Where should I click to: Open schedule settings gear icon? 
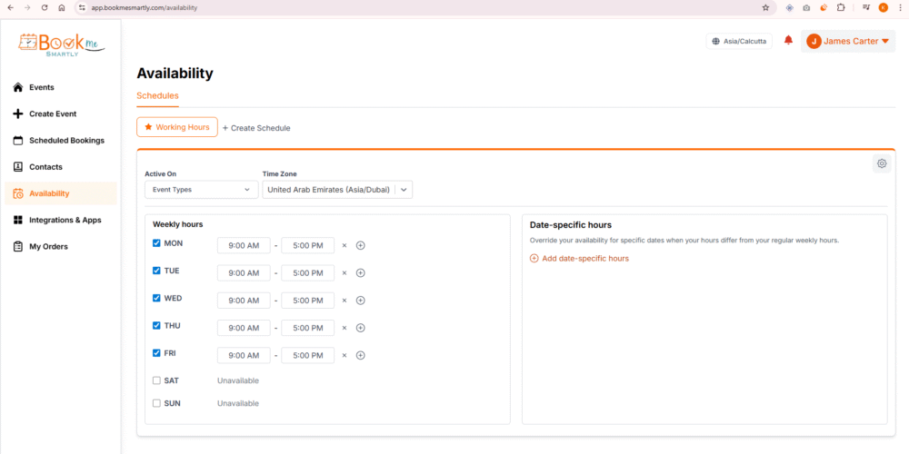pyautogui.click(x=881, y=163)
